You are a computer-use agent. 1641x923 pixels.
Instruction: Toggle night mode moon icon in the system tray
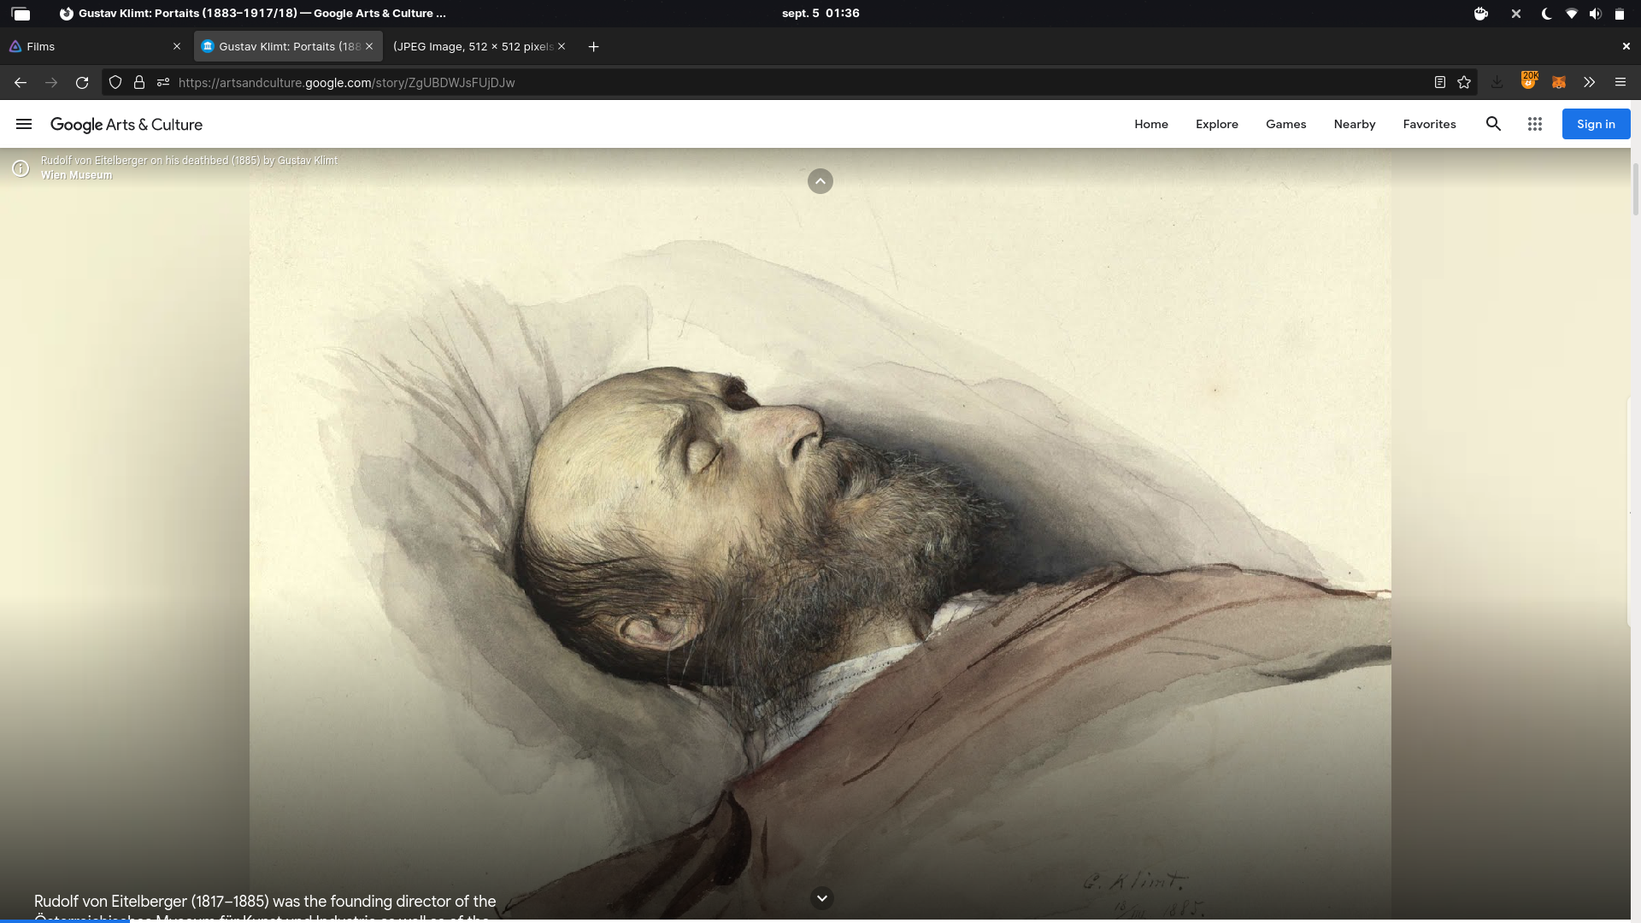[1546, 14]
